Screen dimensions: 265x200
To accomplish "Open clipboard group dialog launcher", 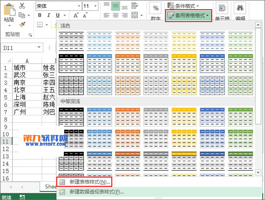I will (x=30, y=35).
